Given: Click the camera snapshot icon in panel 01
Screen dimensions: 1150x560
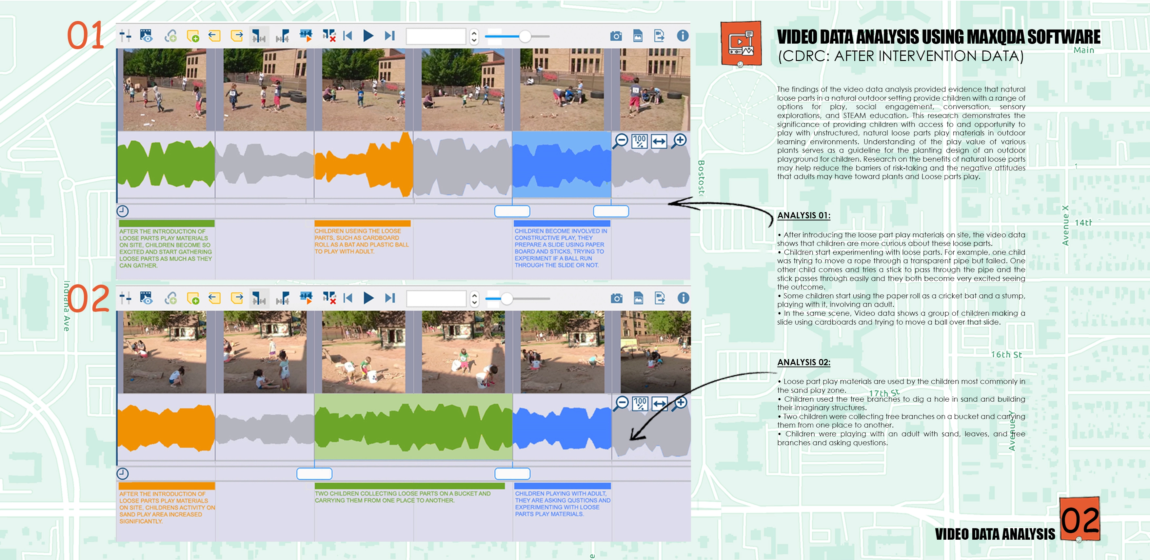Looking at the screenshot, I should (x=616, y=36).
